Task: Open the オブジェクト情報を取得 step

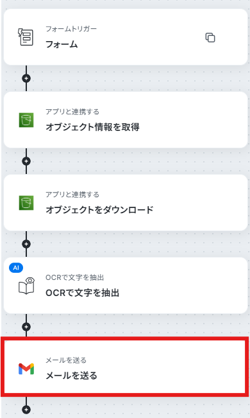Action: click(126, 120)
